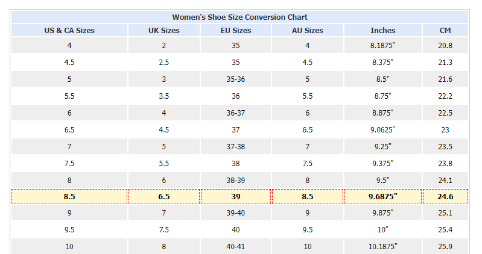Select the AU Sizes column header

308,30
